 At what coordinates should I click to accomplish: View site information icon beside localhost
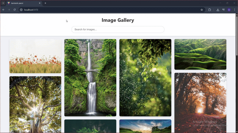tap(21, 10)
